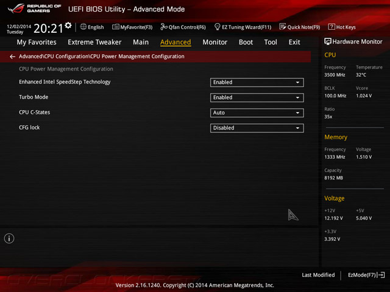Click the +12V 12.192 V reading
This screenshot has height=292, width=390.
[333, 218]
